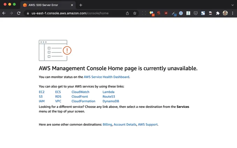The image size is (237, 148).
Task: Share this page using the share icon
Action: (127, 13)
